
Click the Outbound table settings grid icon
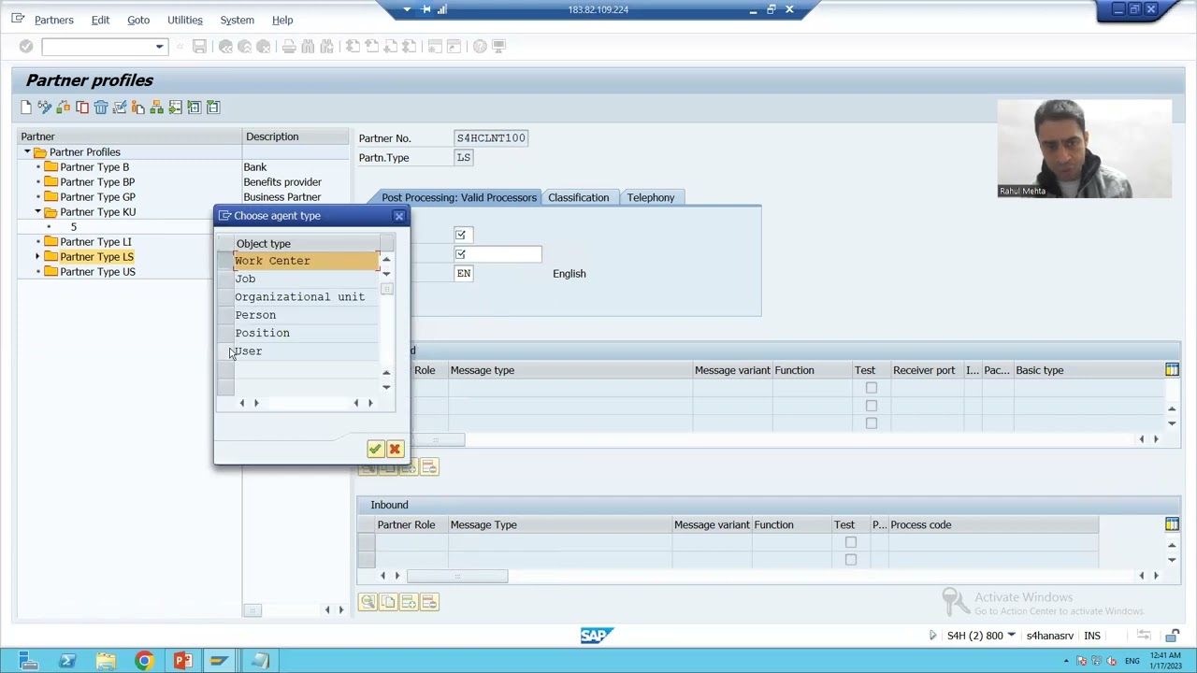pyautogui.click(x=1172, y=370)
